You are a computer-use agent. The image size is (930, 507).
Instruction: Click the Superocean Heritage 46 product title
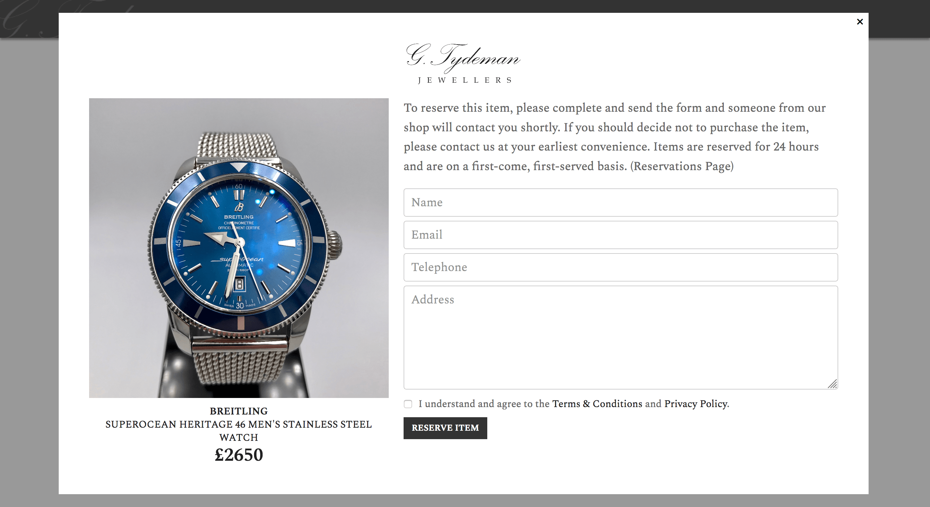coord(239,431)
